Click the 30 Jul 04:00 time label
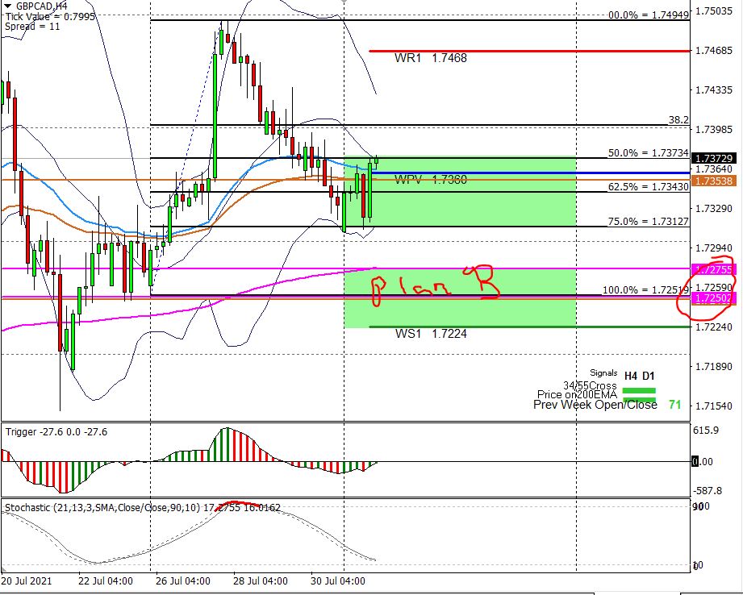743x595 pixels. pos(338,580)
